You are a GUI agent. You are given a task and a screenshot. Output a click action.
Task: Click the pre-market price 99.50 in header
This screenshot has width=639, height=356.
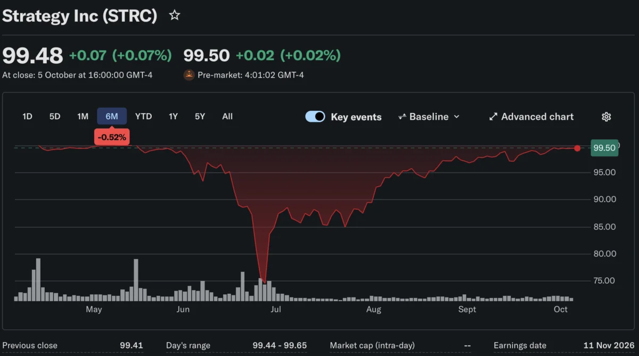pyautogui.click(x=207, y=55)
